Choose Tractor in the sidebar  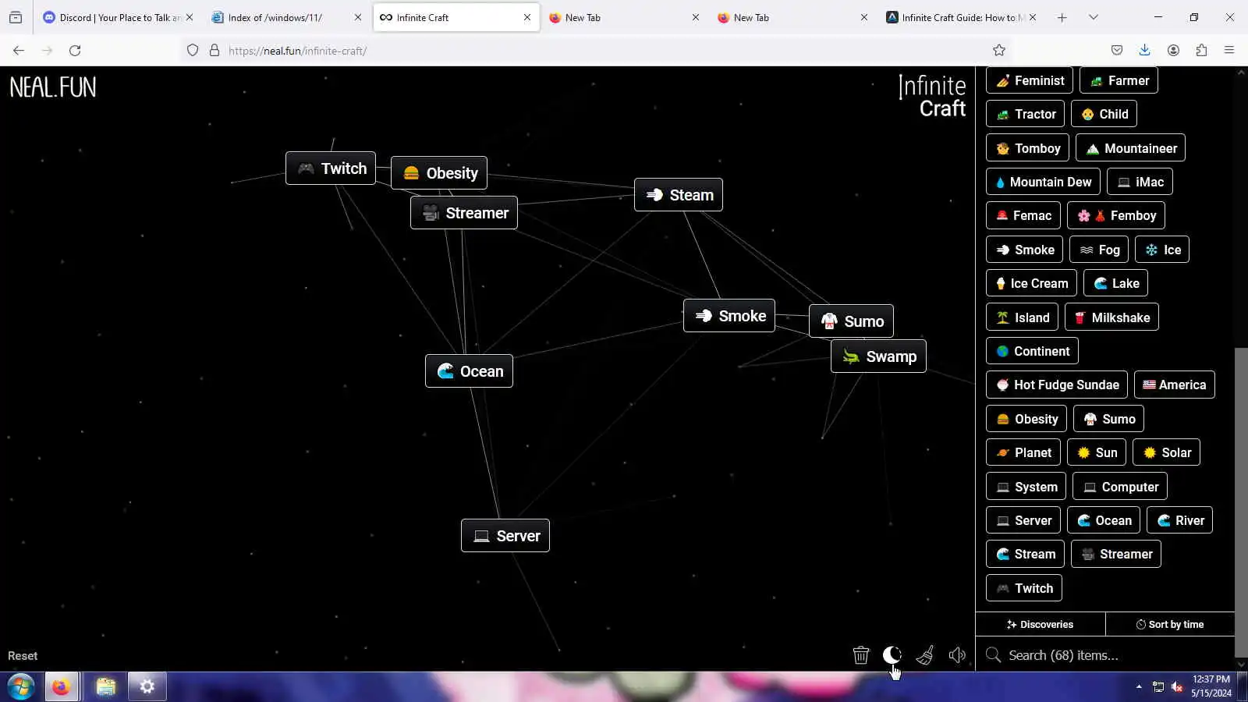(1026, 114)
